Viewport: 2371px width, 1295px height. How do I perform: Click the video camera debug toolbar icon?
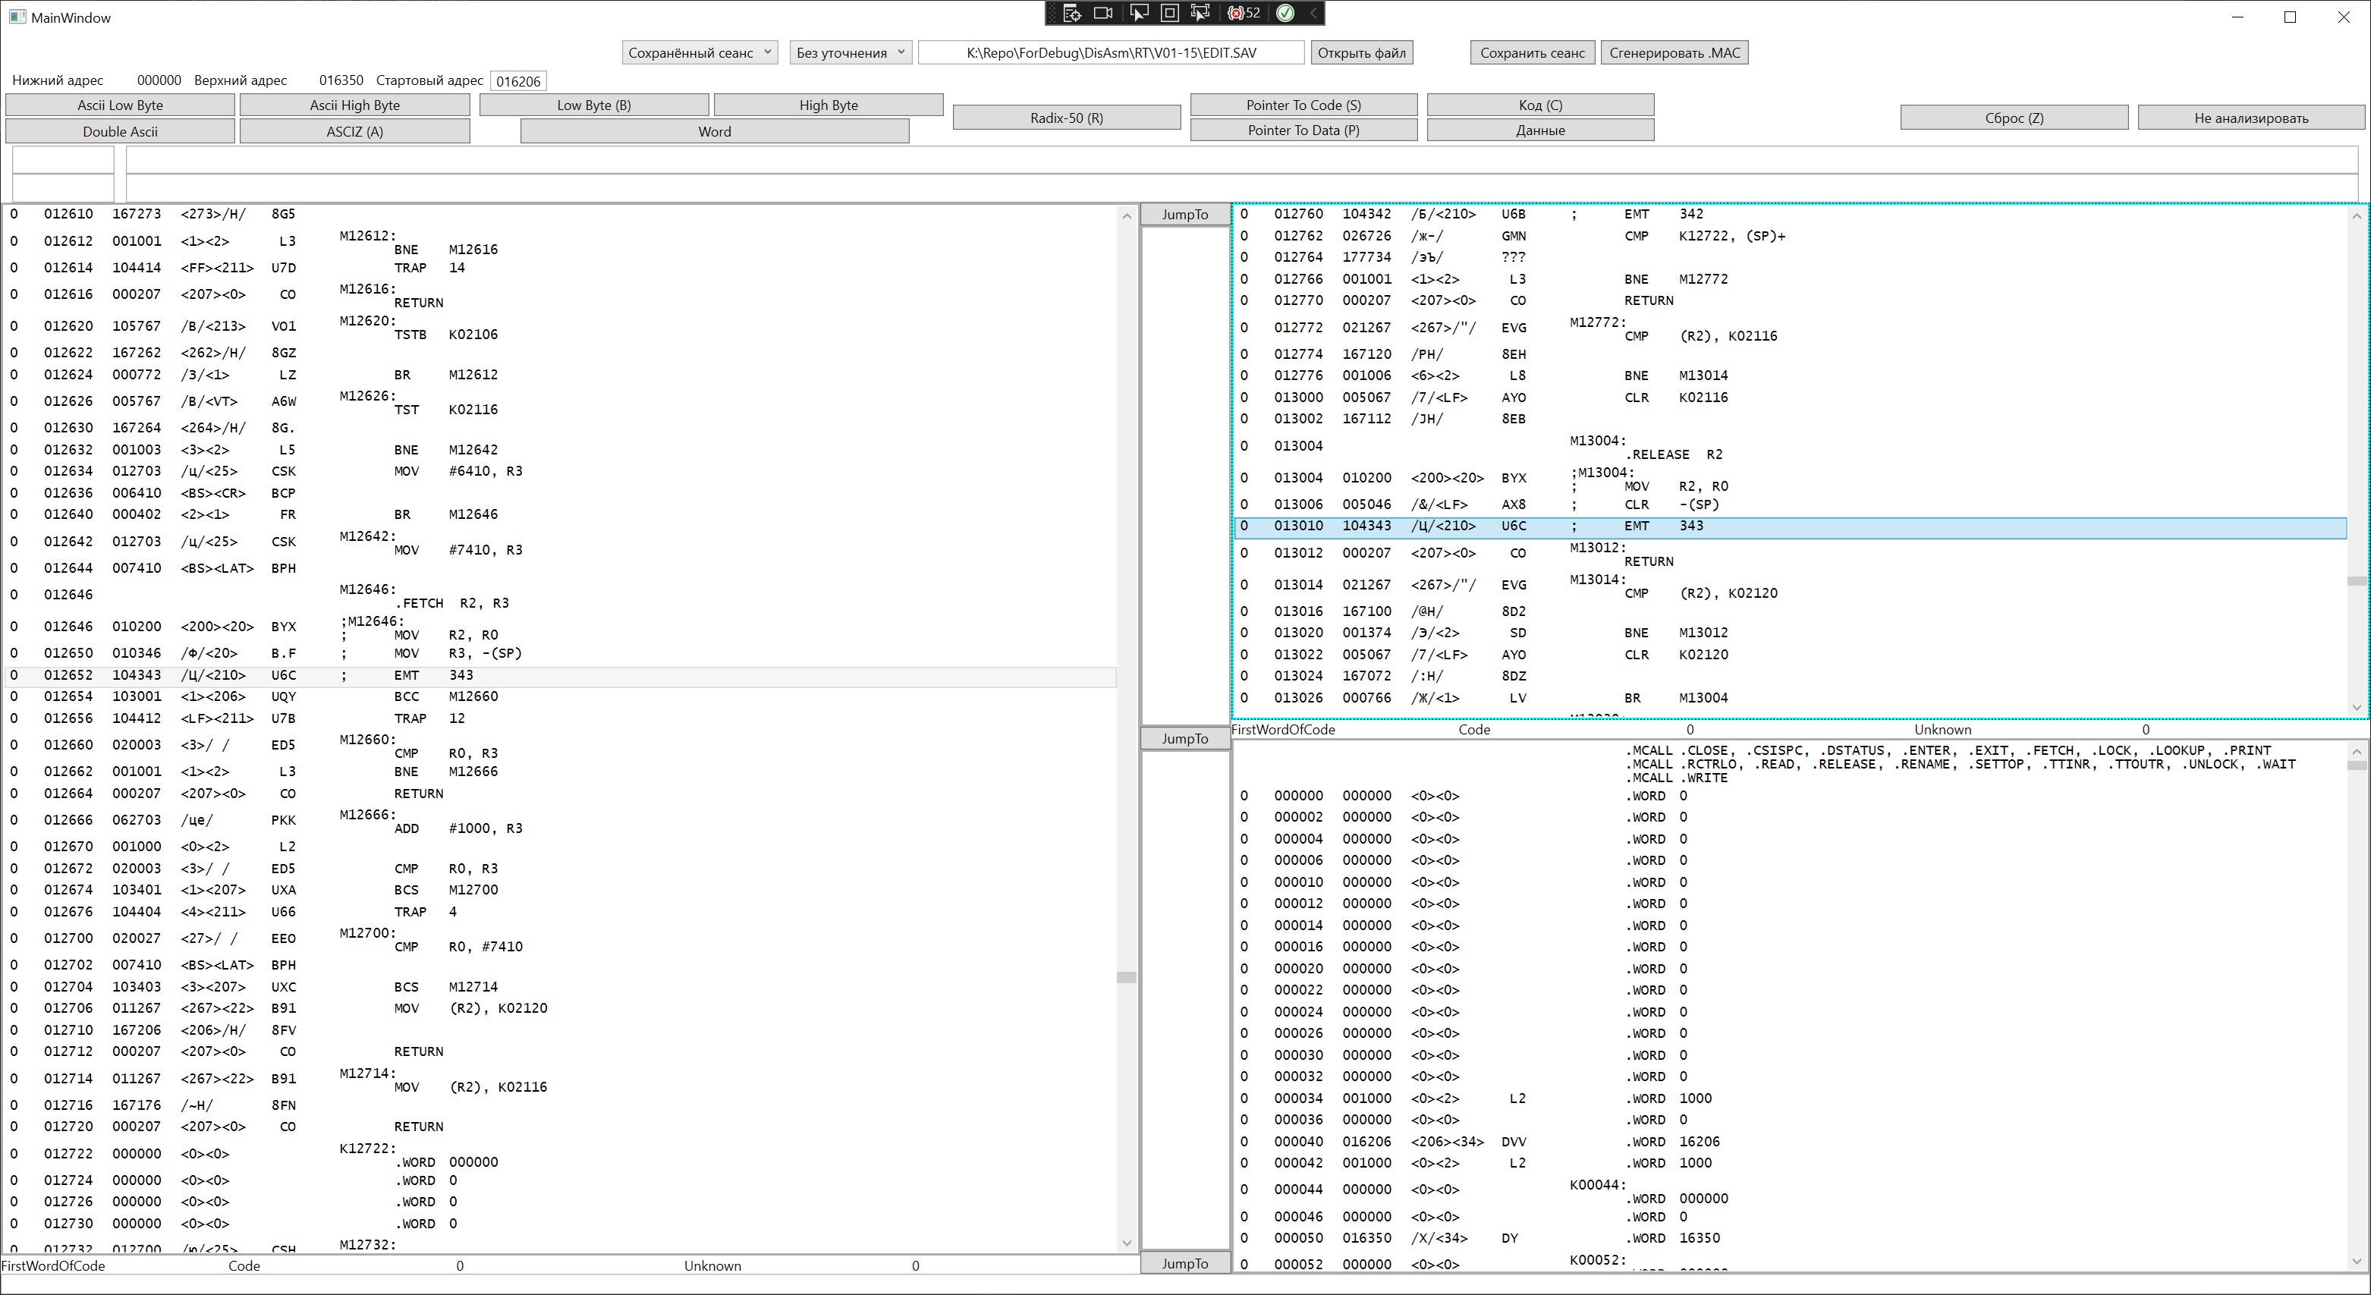[1102, 13]
